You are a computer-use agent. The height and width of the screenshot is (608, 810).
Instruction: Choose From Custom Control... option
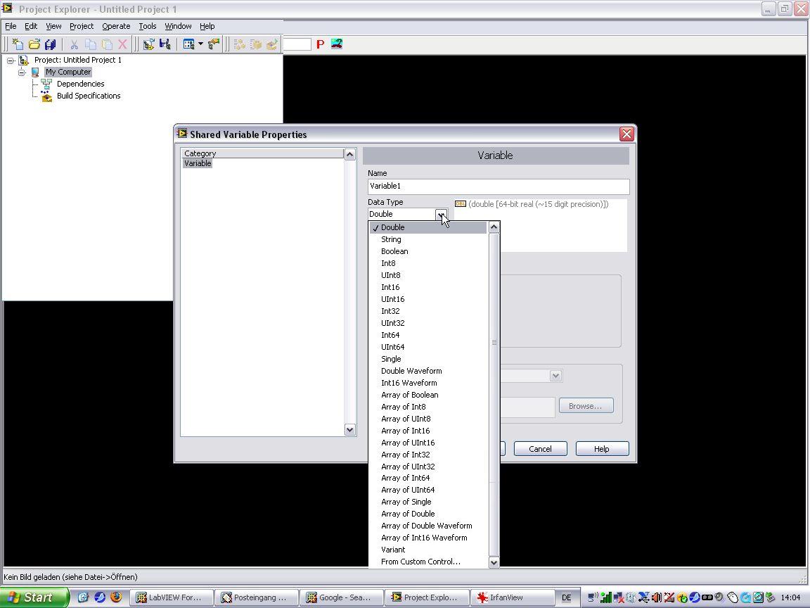tap(427, 562)
